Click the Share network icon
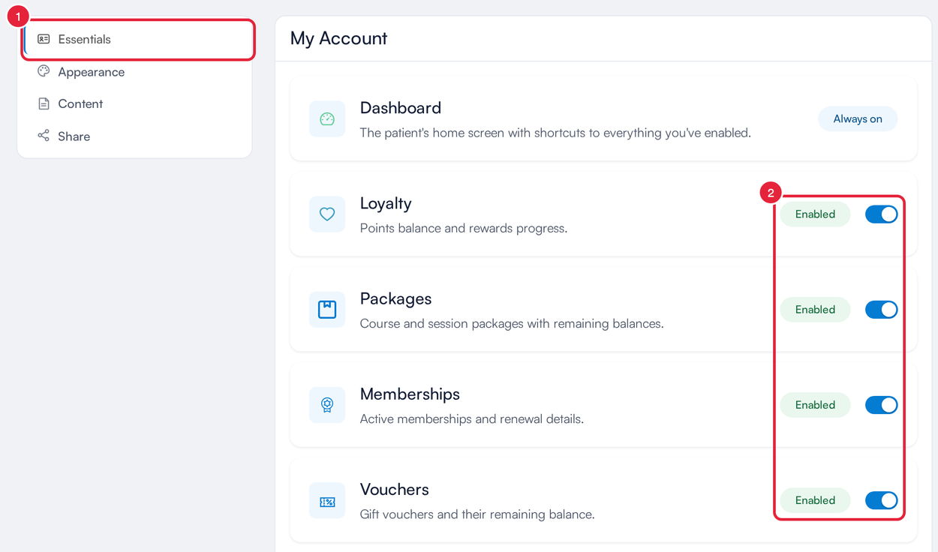938x552 pixels. pos(44,136)
